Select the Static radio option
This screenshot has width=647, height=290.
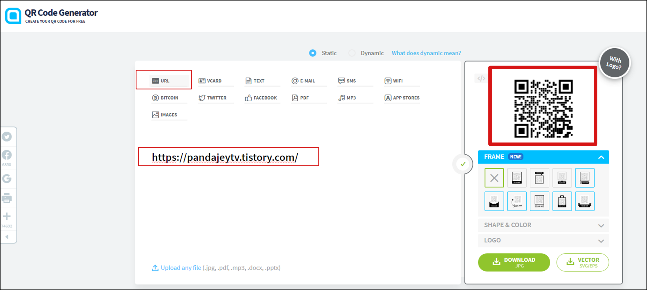(x=313, y=53)
